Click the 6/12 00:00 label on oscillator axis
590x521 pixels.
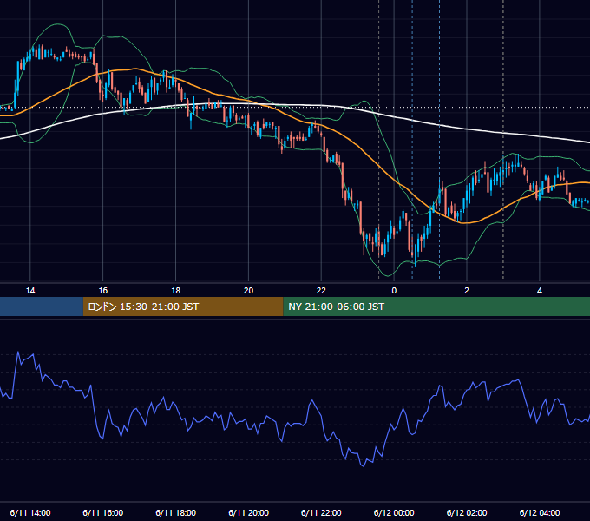coord(394,512)
